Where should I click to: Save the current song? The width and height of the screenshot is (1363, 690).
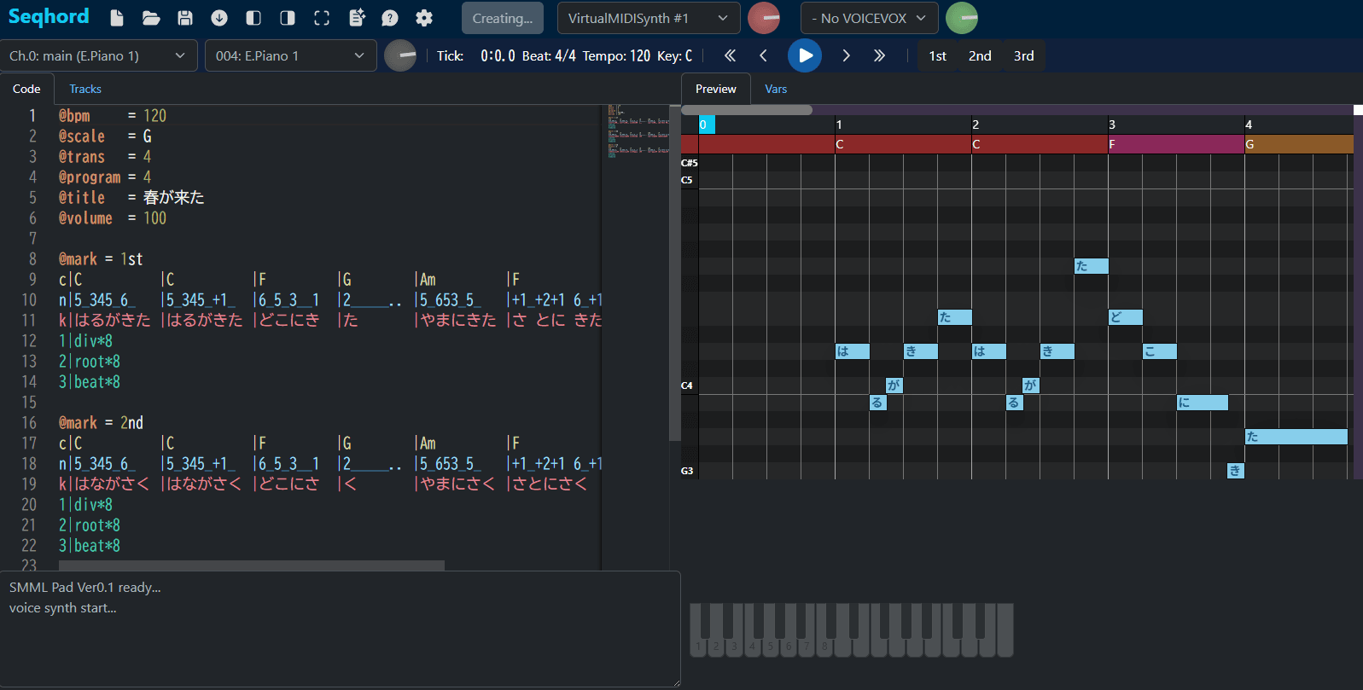pyautogui.click(x=185, y=18)
